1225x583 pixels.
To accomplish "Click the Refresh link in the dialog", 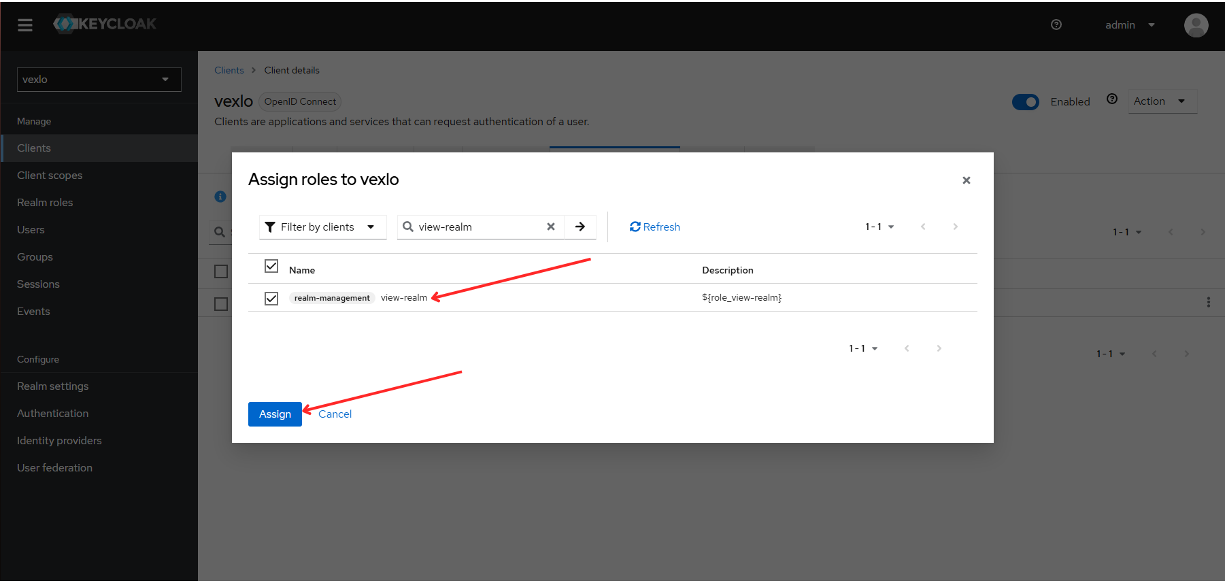I will (654, 227).
